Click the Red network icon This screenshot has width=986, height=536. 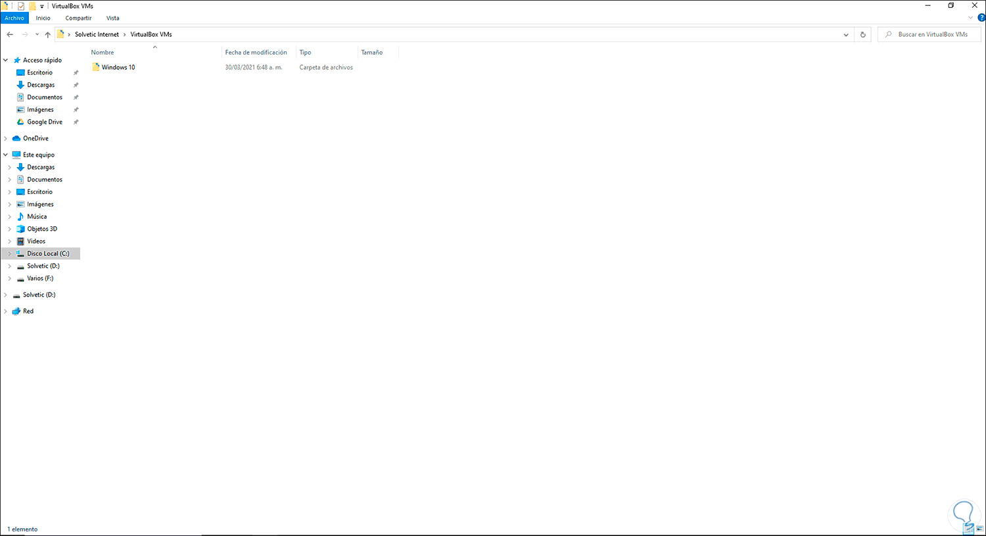point(16,311)
